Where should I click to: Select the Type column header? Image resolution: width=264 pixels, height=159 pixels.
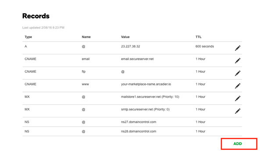coord(28,37)
